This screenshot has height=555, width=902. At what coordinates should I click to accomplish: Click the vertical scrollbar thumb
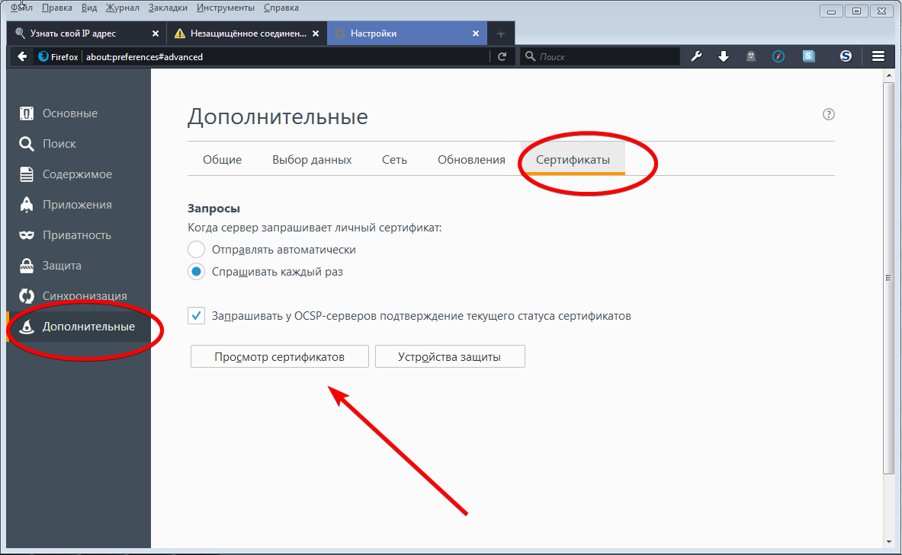coord(889,278)
